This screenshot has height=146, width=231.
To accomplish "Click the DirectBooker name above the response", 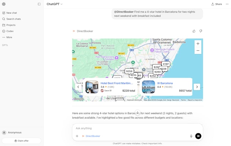I will click(x=85, y=31).
